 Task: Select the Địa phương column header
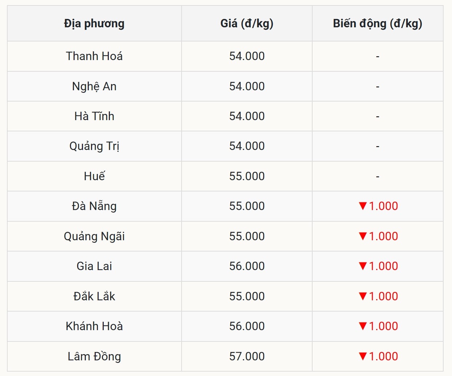(94, 24)
